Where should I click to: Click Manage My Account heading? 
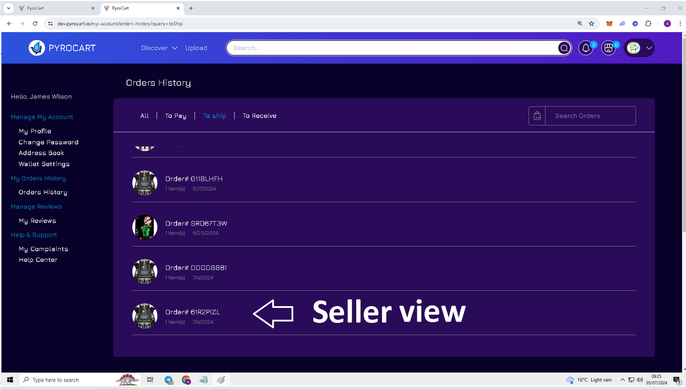[42, 117]
